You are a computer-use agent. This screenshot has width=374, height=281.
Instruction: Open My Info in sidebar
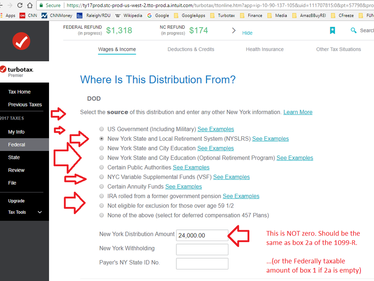coord(16,132)
